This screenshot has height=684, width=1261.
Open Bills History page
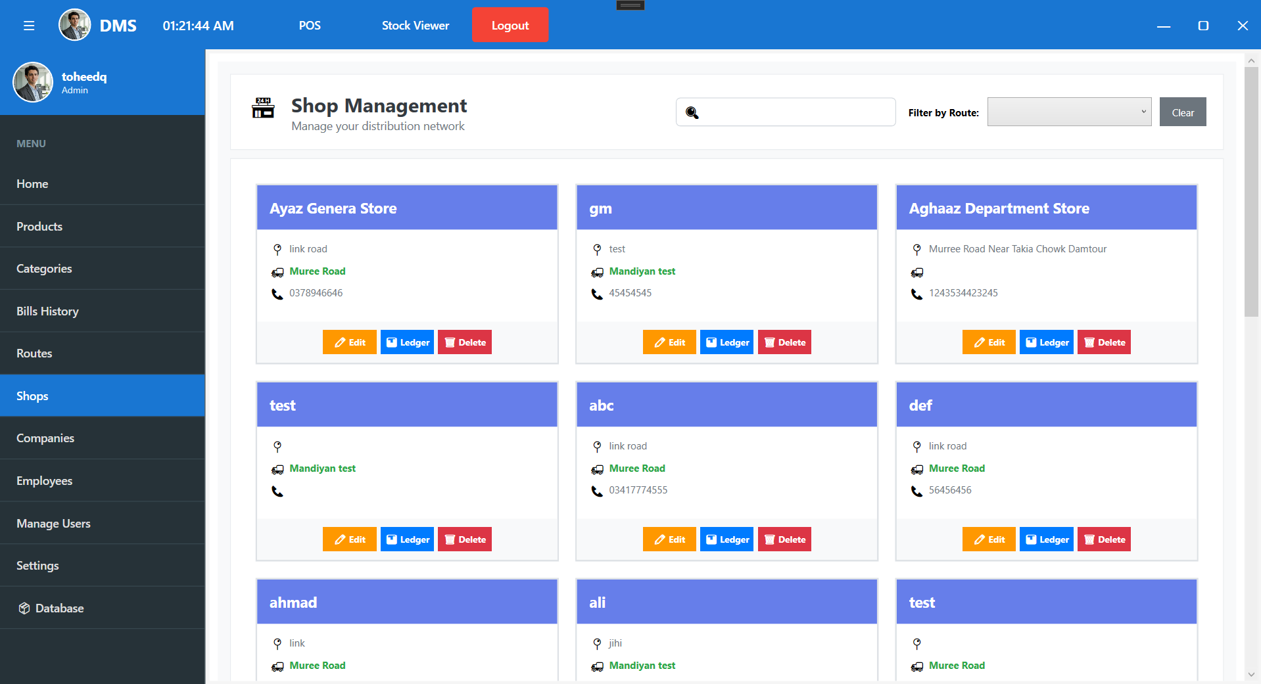(103, 311)
